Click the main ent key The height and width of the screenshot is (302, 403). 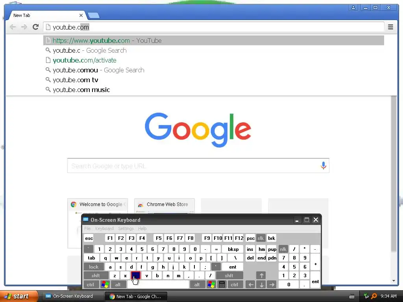coord(233,267)
